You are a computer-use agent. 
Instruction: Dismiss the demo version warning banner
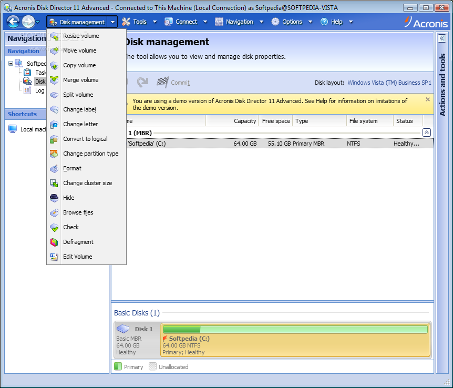[428, 100]
